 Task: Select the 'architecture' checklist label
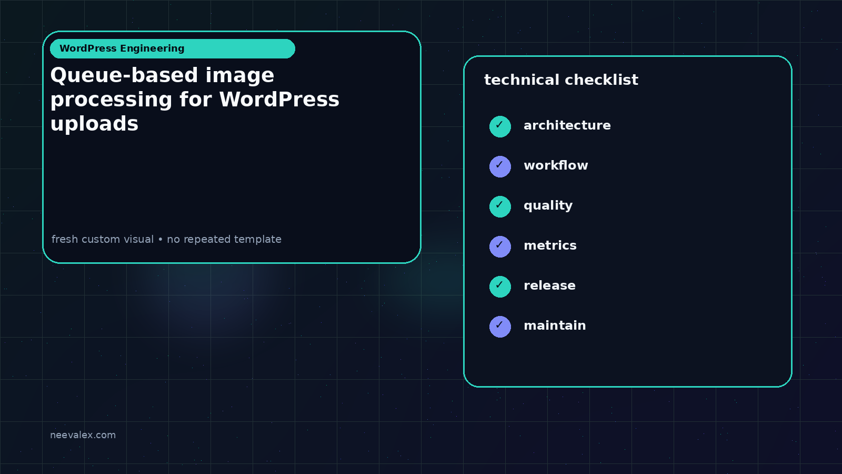567,125
